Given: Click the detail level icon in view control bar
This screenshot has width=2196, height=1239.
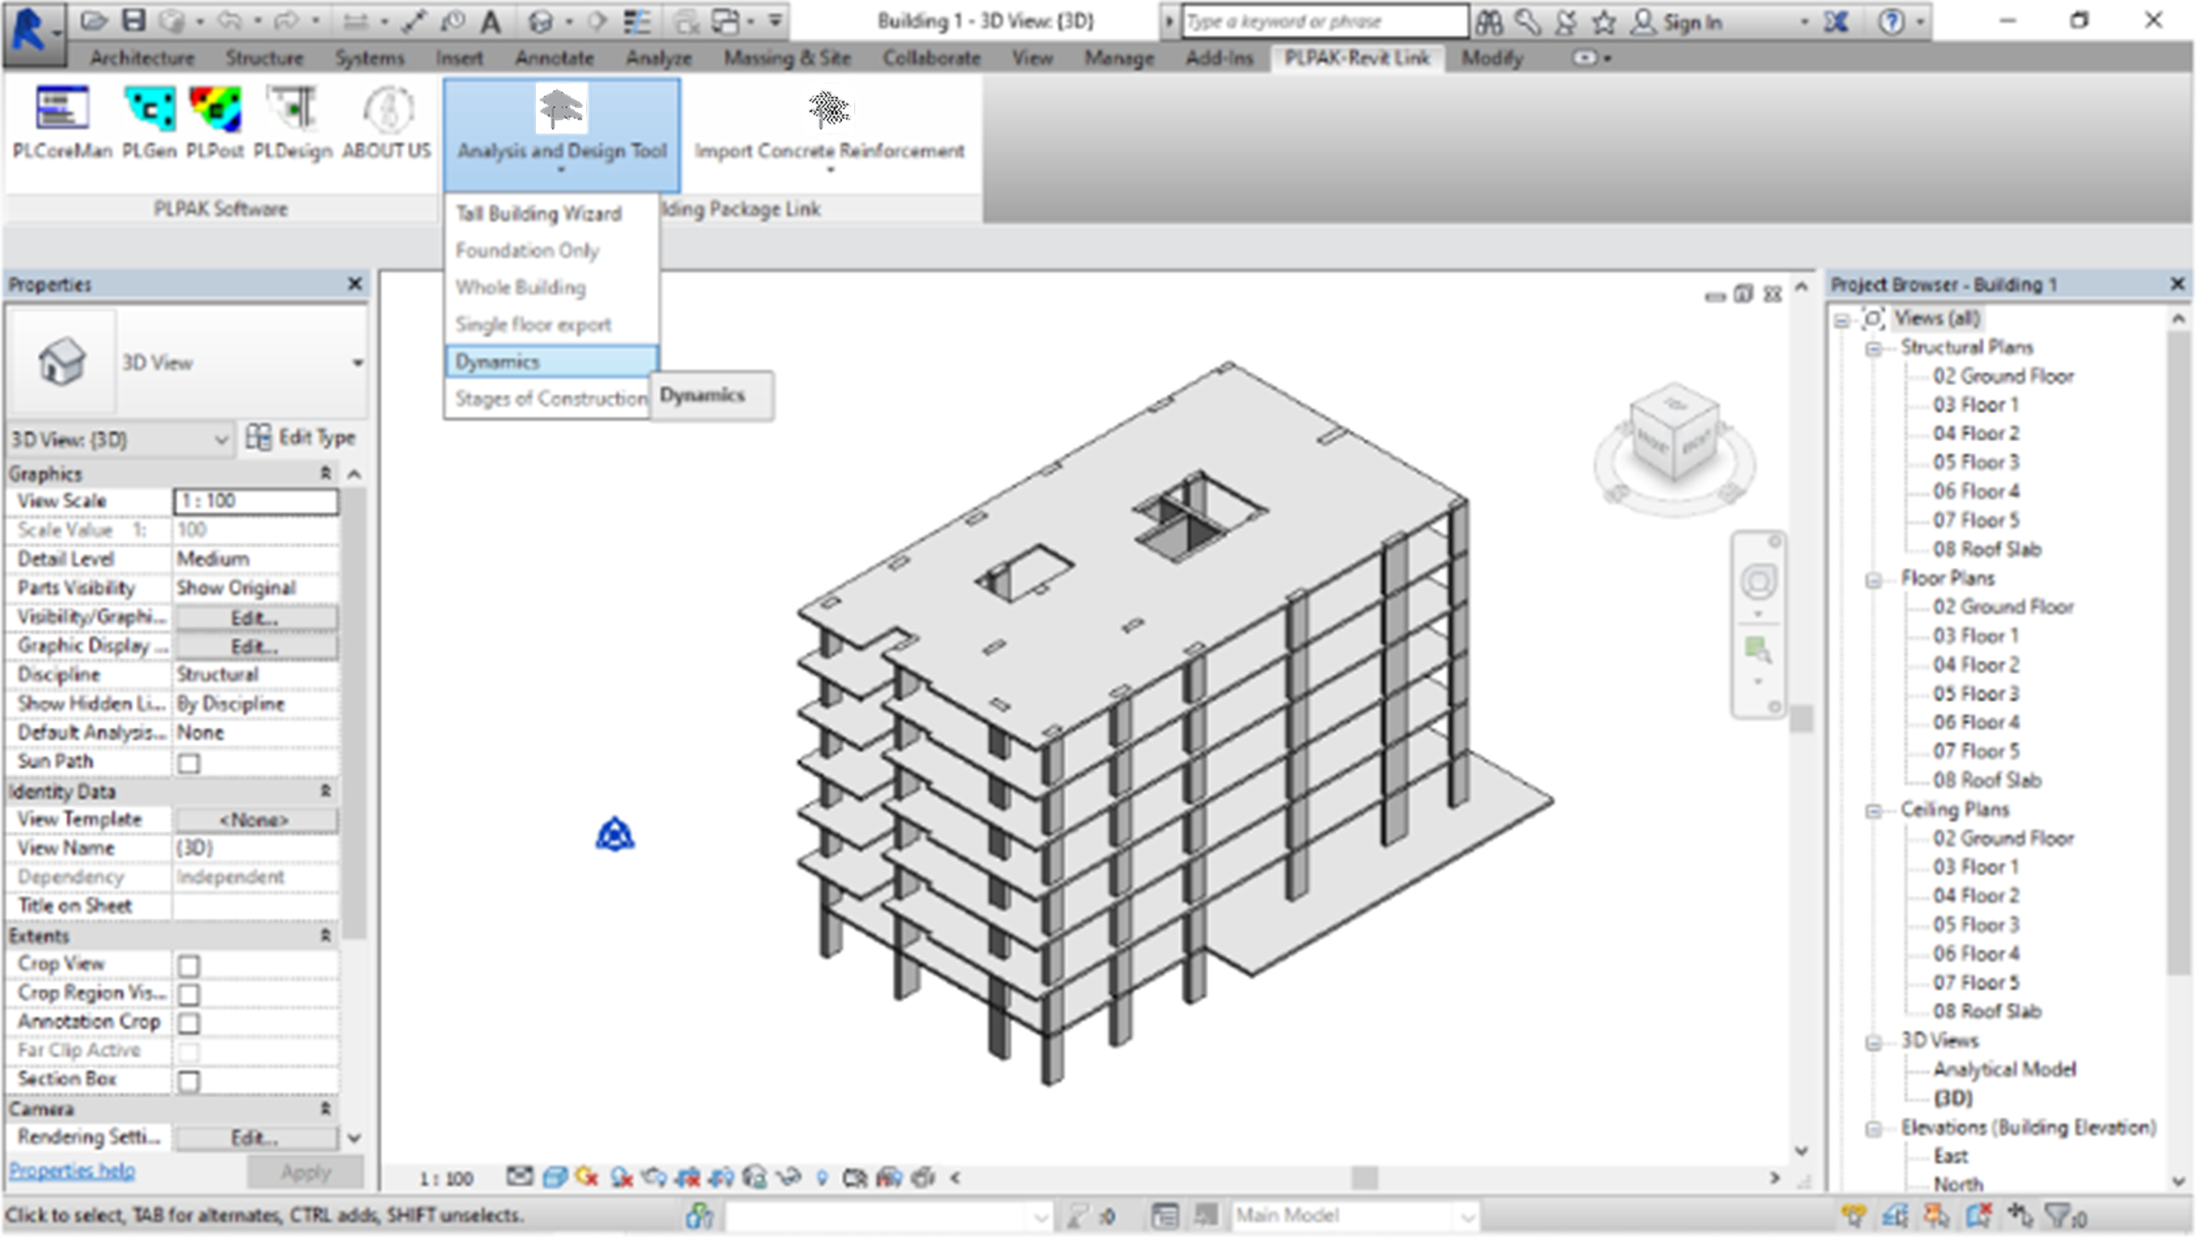Looking at the screenshot, I should [x=519, y=1177].
